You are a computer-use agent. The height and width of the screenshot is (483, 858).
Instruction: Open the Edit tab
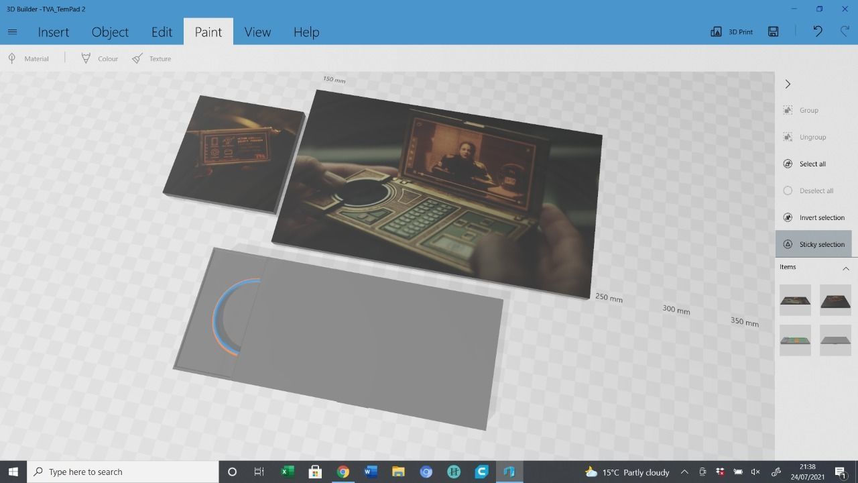pyautogui.click(x=162, y=32)
